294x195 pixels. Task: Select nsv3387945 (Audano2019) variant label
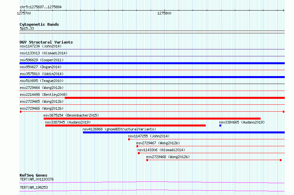click(x=68, y=122)
